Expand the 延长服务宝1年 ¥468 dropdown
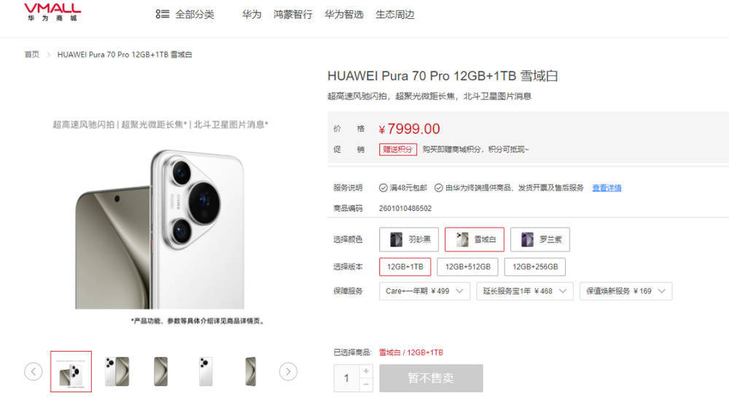 [x=524, y=291]
